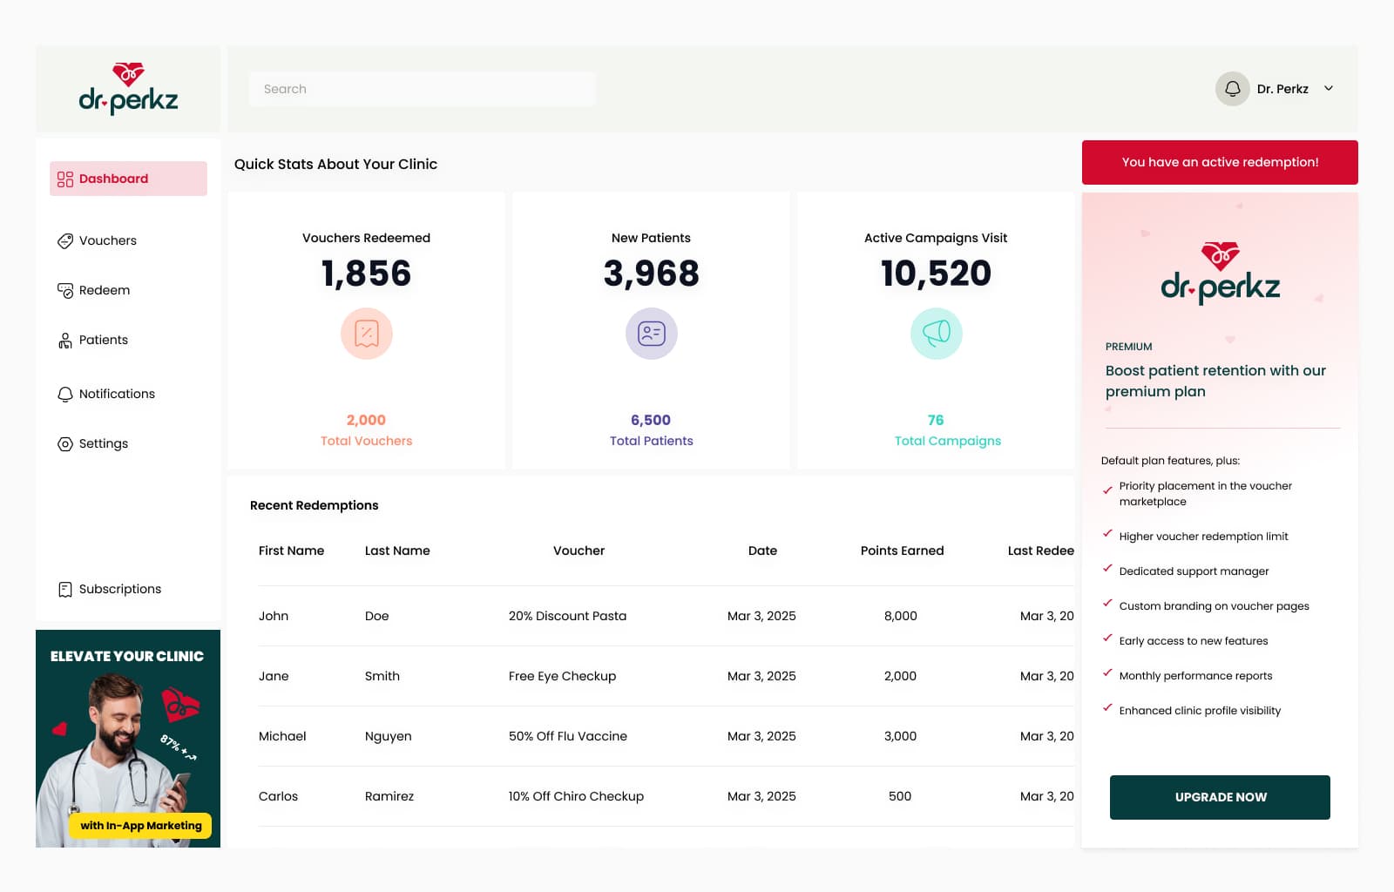Click the New Patients ID card icon
Viewport: 1394px width, 892px height.
[651, 334]
